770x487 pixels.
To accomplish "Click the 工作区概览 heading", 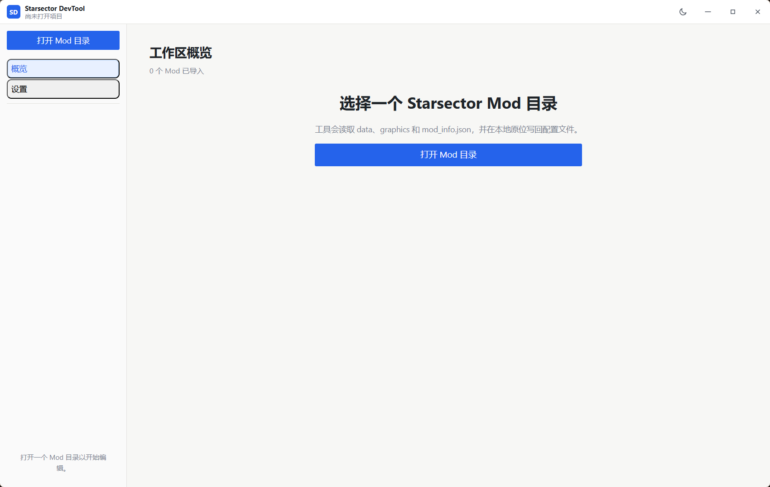I will pyautogui.click(x=181, y=53).
